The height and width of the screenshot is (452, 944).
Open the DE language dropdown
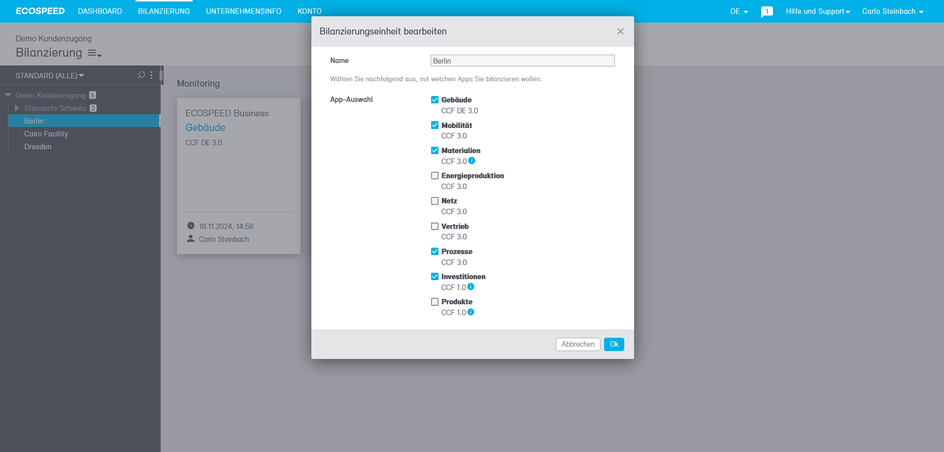coord(739,11)
